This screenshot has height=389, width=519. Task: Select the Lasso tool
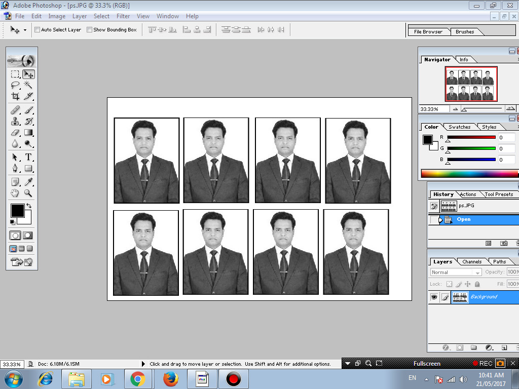pyautogui.click(x=15, y=85)
